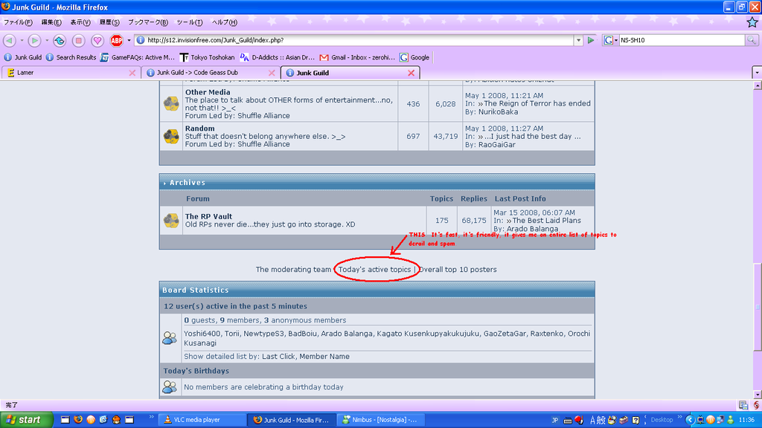Click the browser Back arrow button
The width and height of the screenshot is (762, 428).
click(10, 40)
